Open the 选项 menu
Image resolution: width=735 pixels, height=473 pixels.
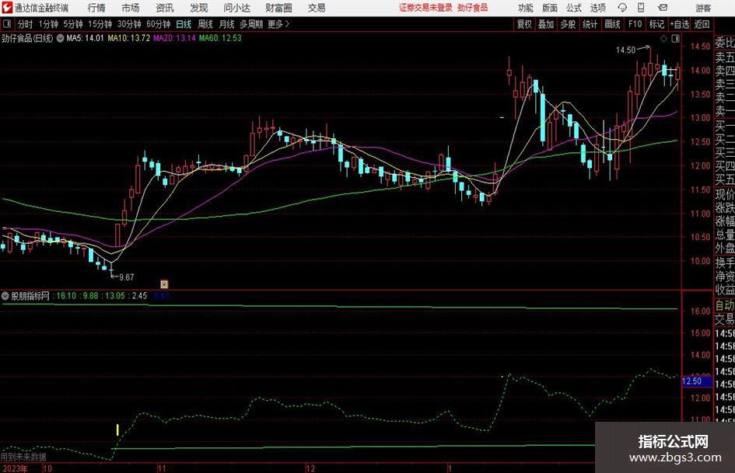[597, 8]
